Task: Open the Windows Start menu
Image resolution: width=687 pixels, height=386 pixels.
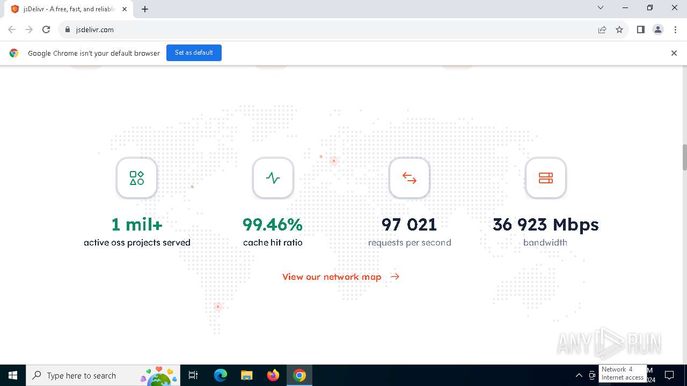Action: click(x=13, y=375)
